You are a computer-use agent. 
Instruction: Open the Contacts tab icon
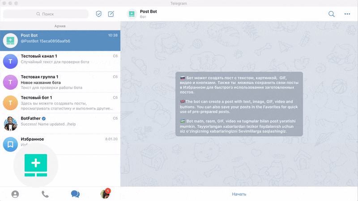15,194
